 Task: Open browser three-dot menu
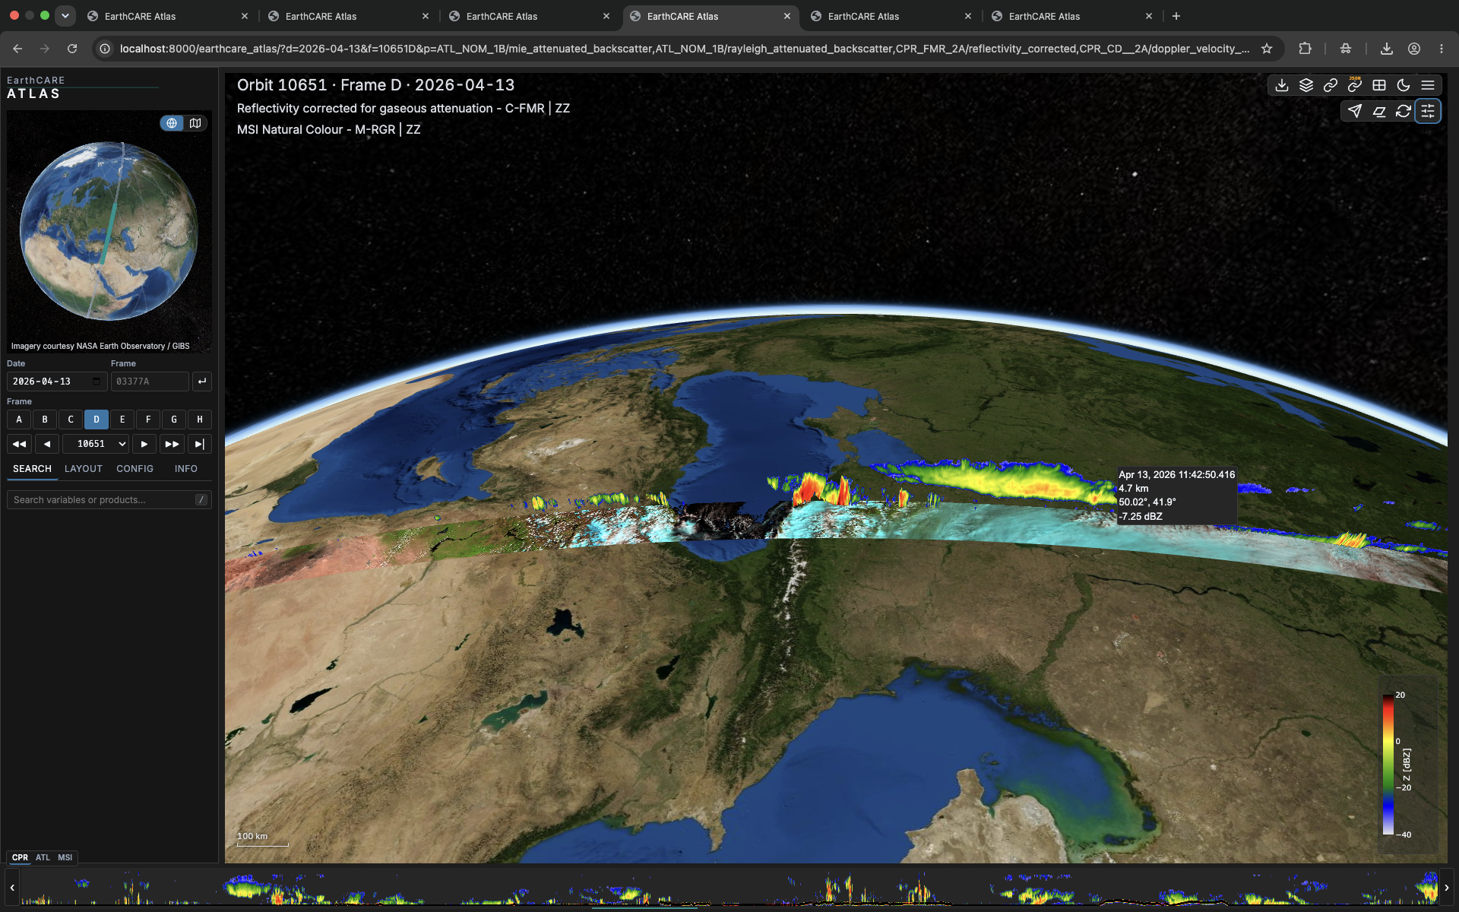[1442, 49]
